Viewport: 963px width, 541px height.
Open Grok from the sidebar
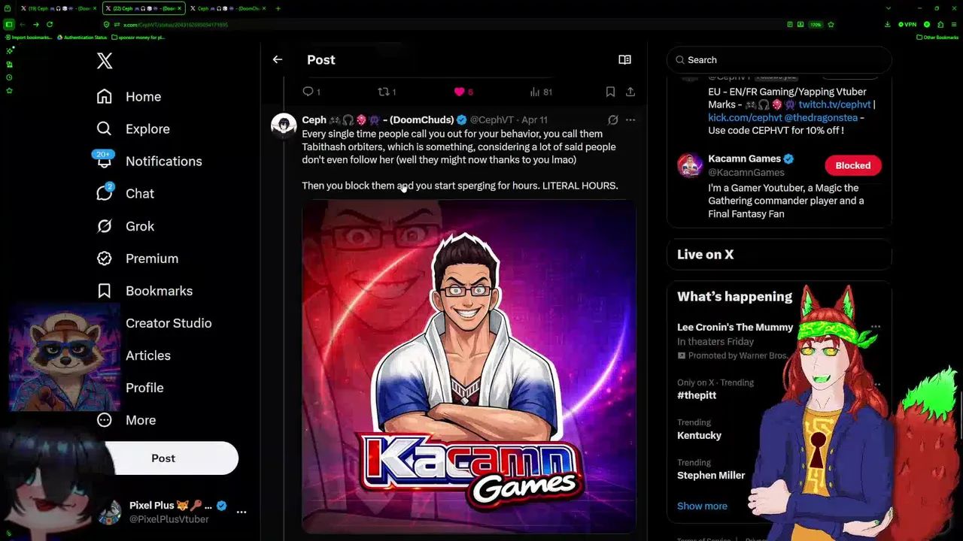coord(125,226)
